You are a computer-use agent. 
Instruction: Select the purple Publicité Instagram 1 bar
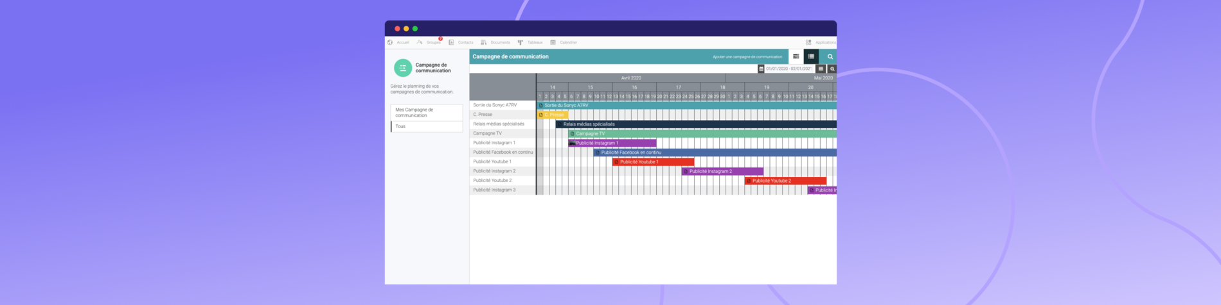pos(612,143)
